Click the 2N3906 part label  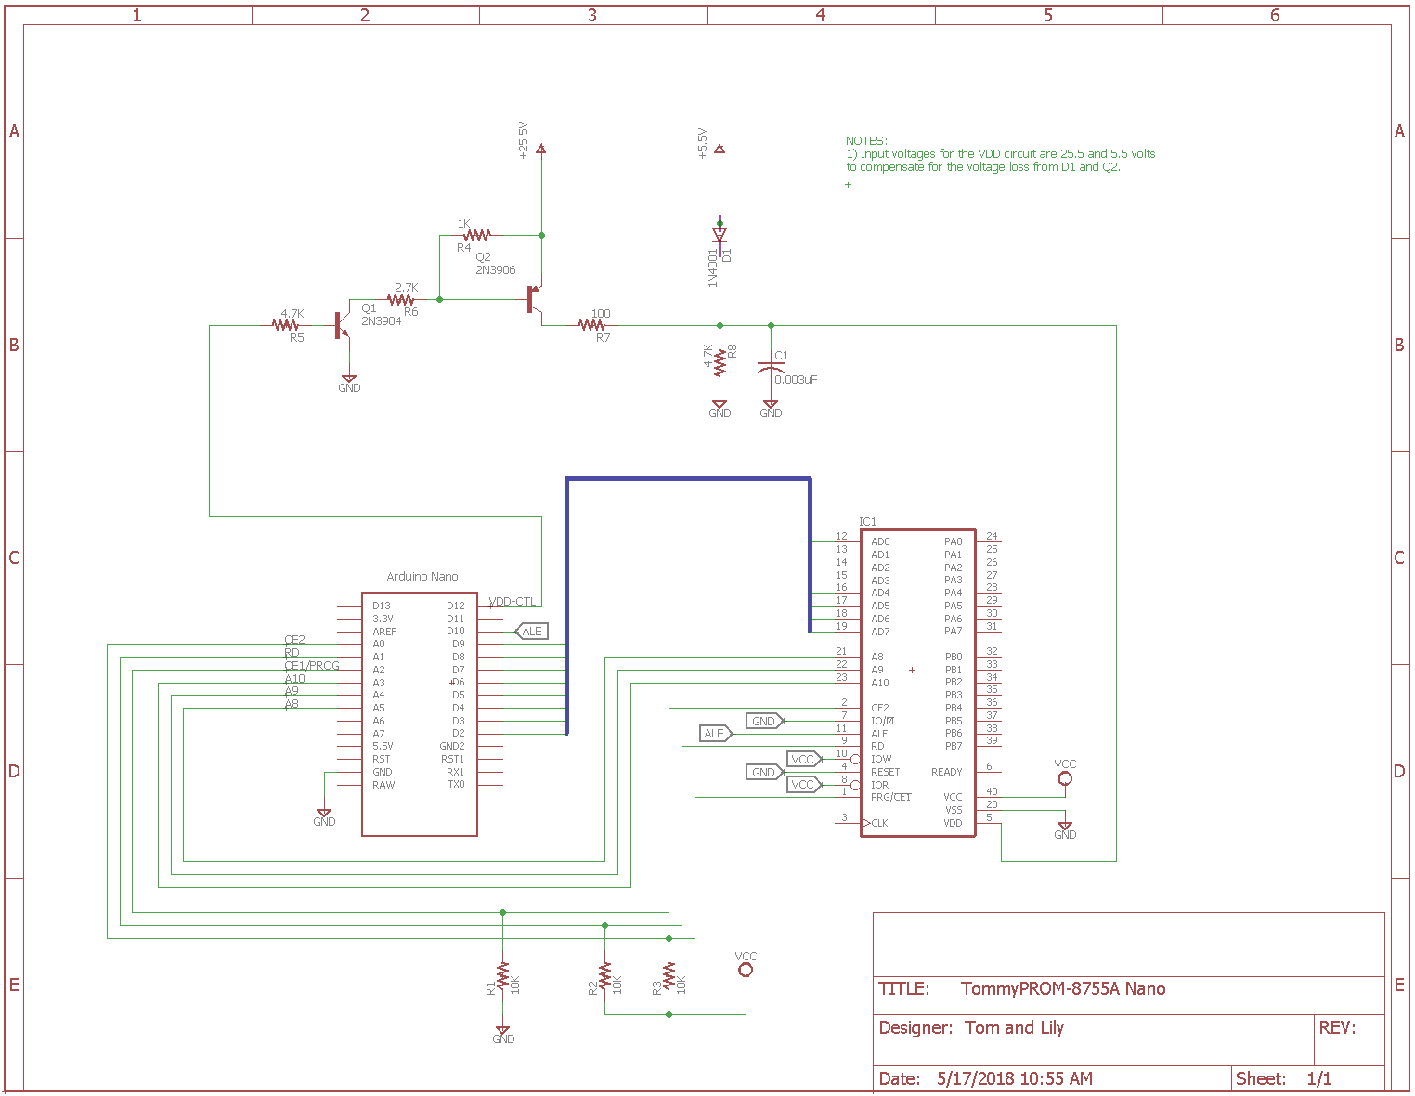tap(496, 270)
